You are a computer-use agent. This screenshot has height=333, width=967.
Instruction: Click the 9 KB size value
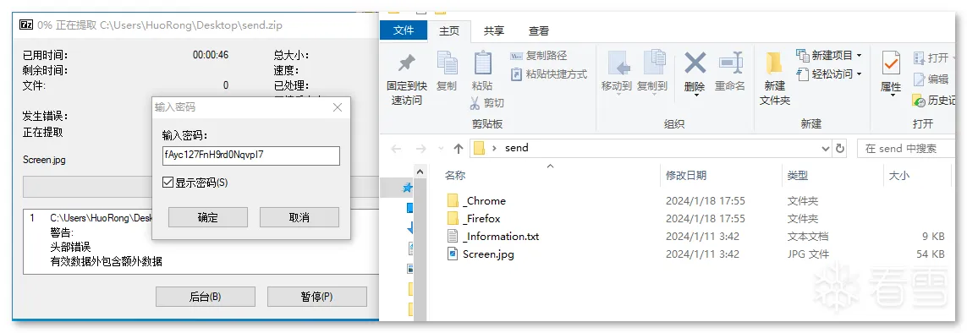point(933,237)
